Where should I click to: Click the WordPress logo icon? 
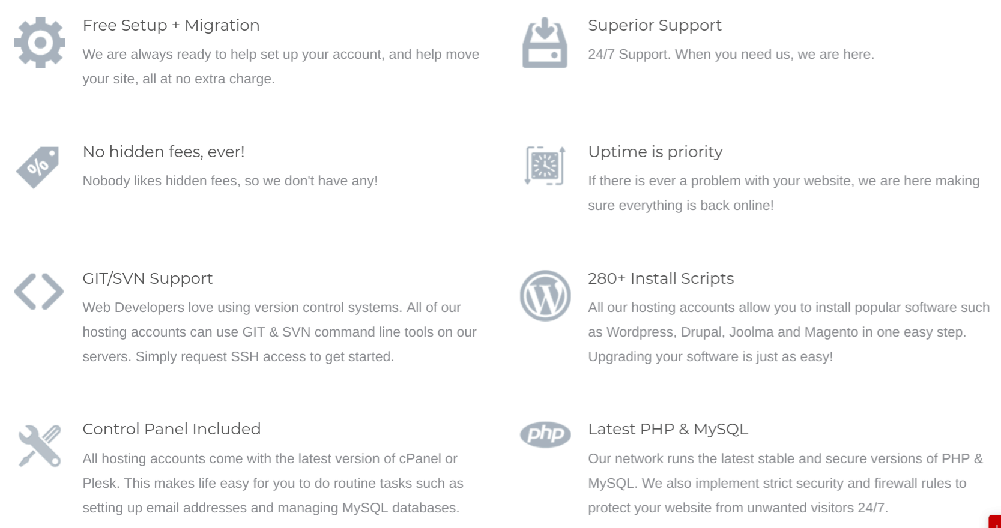[545, 296]
